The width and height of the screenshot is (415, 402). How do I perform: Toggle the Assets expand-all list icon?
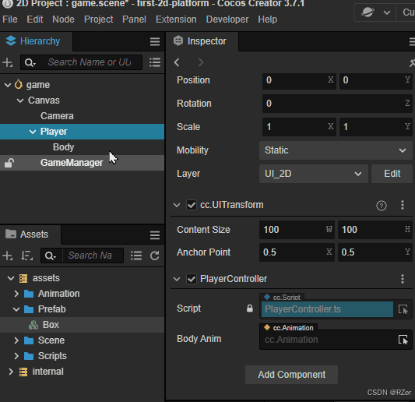(x=136, y=256)
